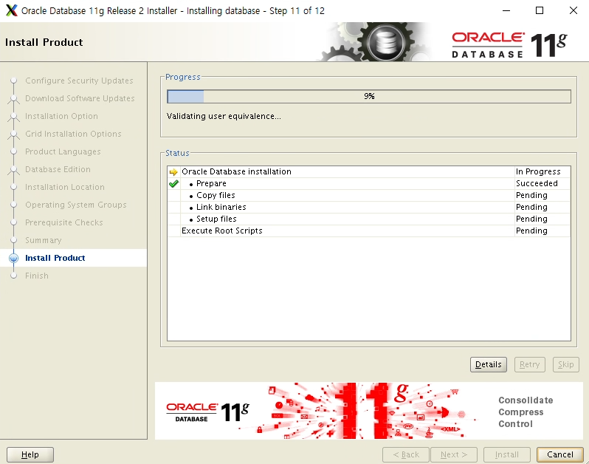Select the Finish step

point(37,276)
